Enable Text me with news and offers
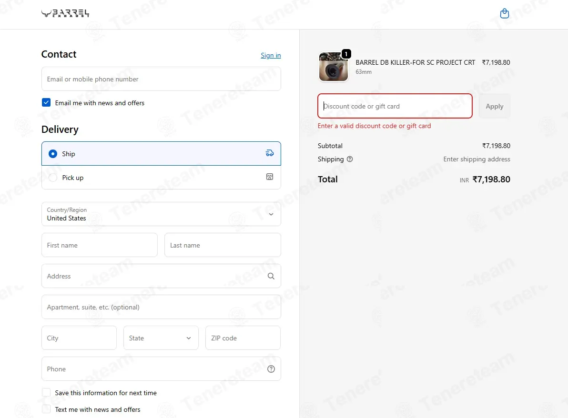The height and width of the screenshot is (418, 568). [46, 409]
